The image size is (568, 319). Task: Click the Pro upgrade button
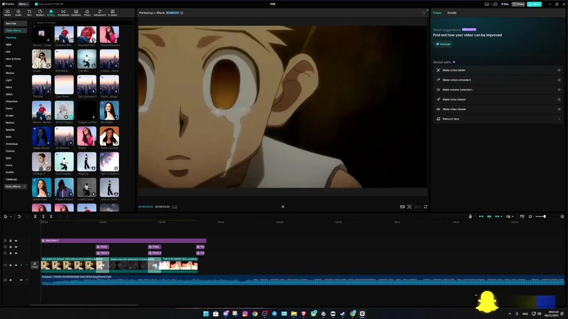click(x=505, y=4)
